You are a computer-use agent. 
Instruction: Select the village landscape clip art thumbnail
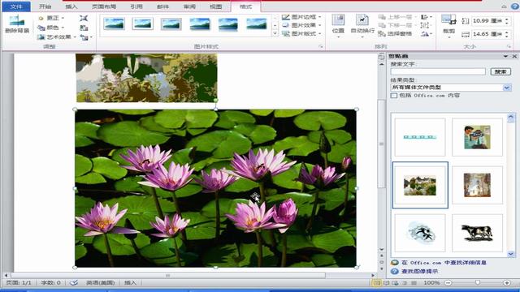point(420,185)
